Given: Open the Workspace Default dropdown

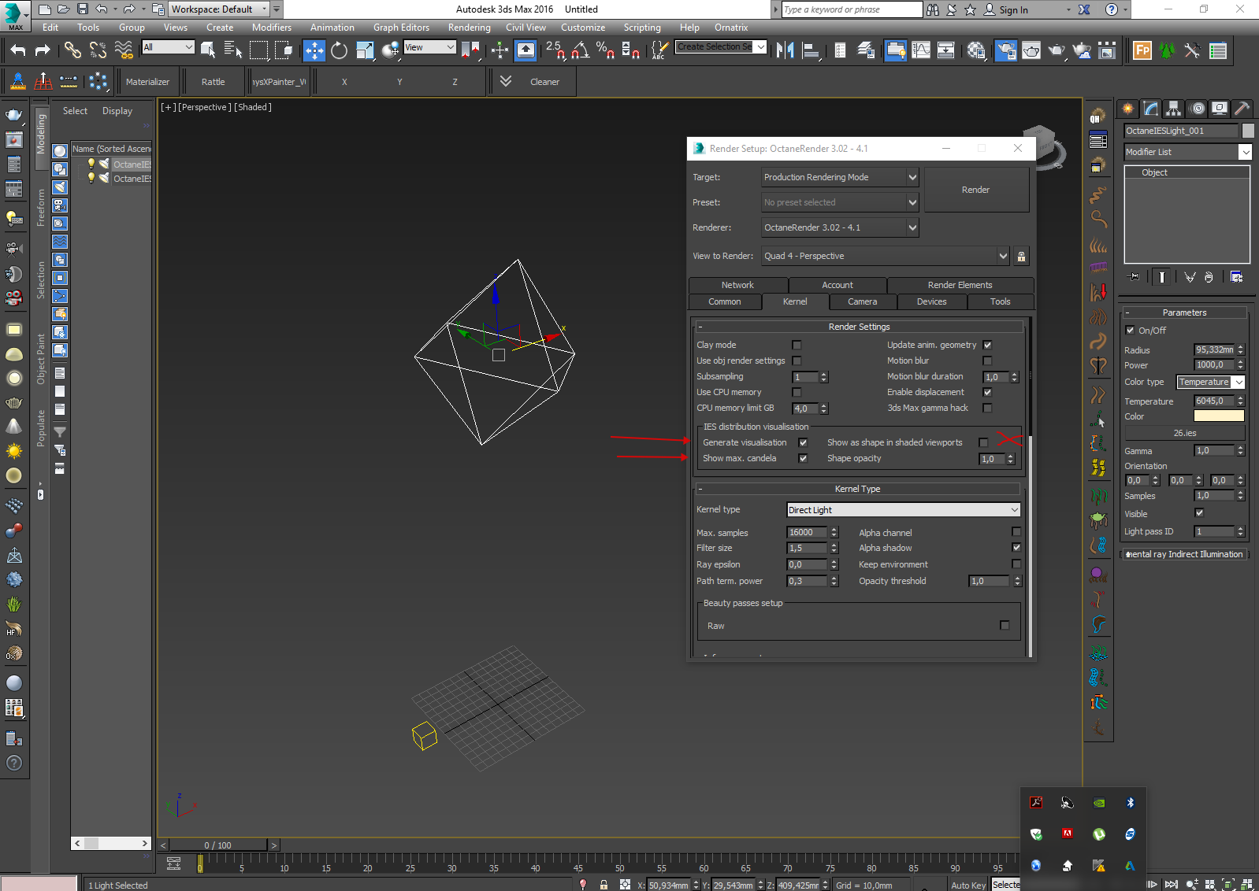Looking at the screenshot, I should tap(219, 9).
